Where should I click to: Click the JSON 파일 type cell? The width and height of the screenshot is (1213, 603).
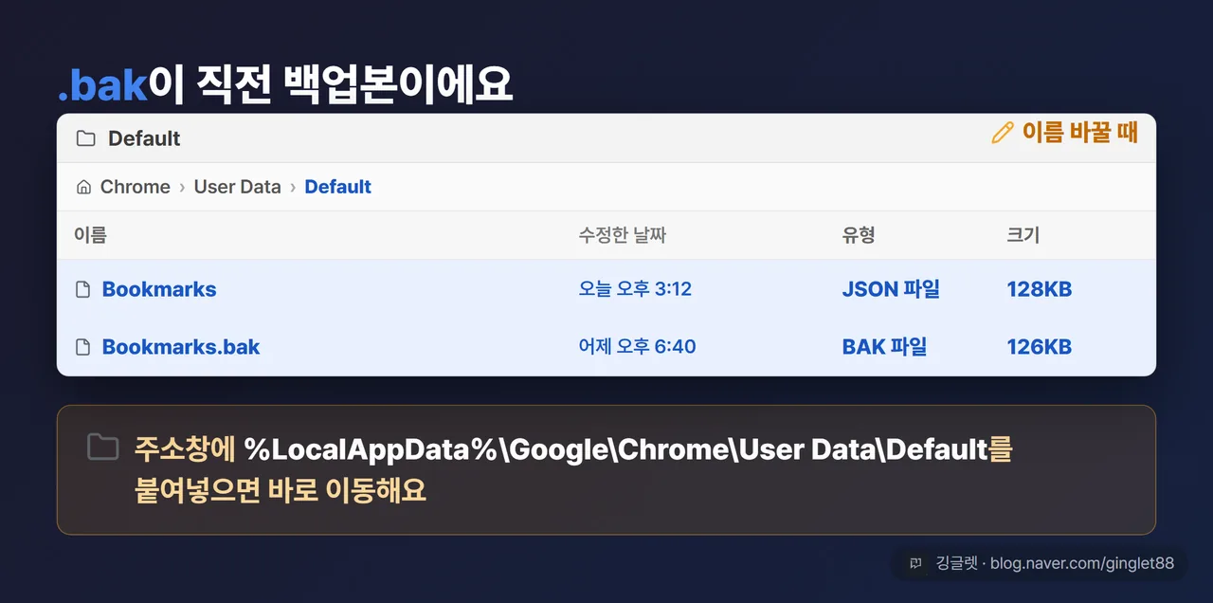click(x=891, y=289)
